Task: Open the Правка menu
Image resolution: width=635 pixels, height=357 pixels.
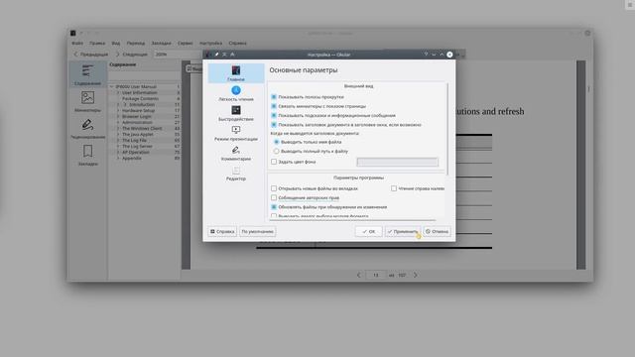Action: point(97,43)
